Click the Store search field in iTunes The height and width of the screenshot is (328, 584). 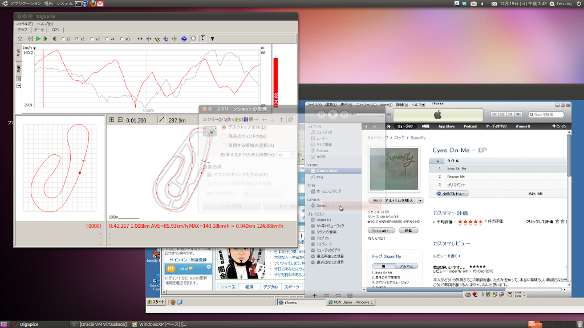point(546,114)
